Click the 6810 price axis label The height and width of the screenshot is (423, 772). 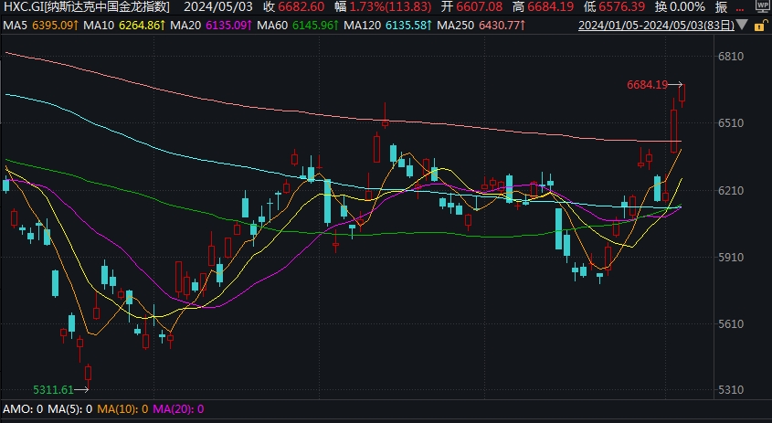coord(731,57)
